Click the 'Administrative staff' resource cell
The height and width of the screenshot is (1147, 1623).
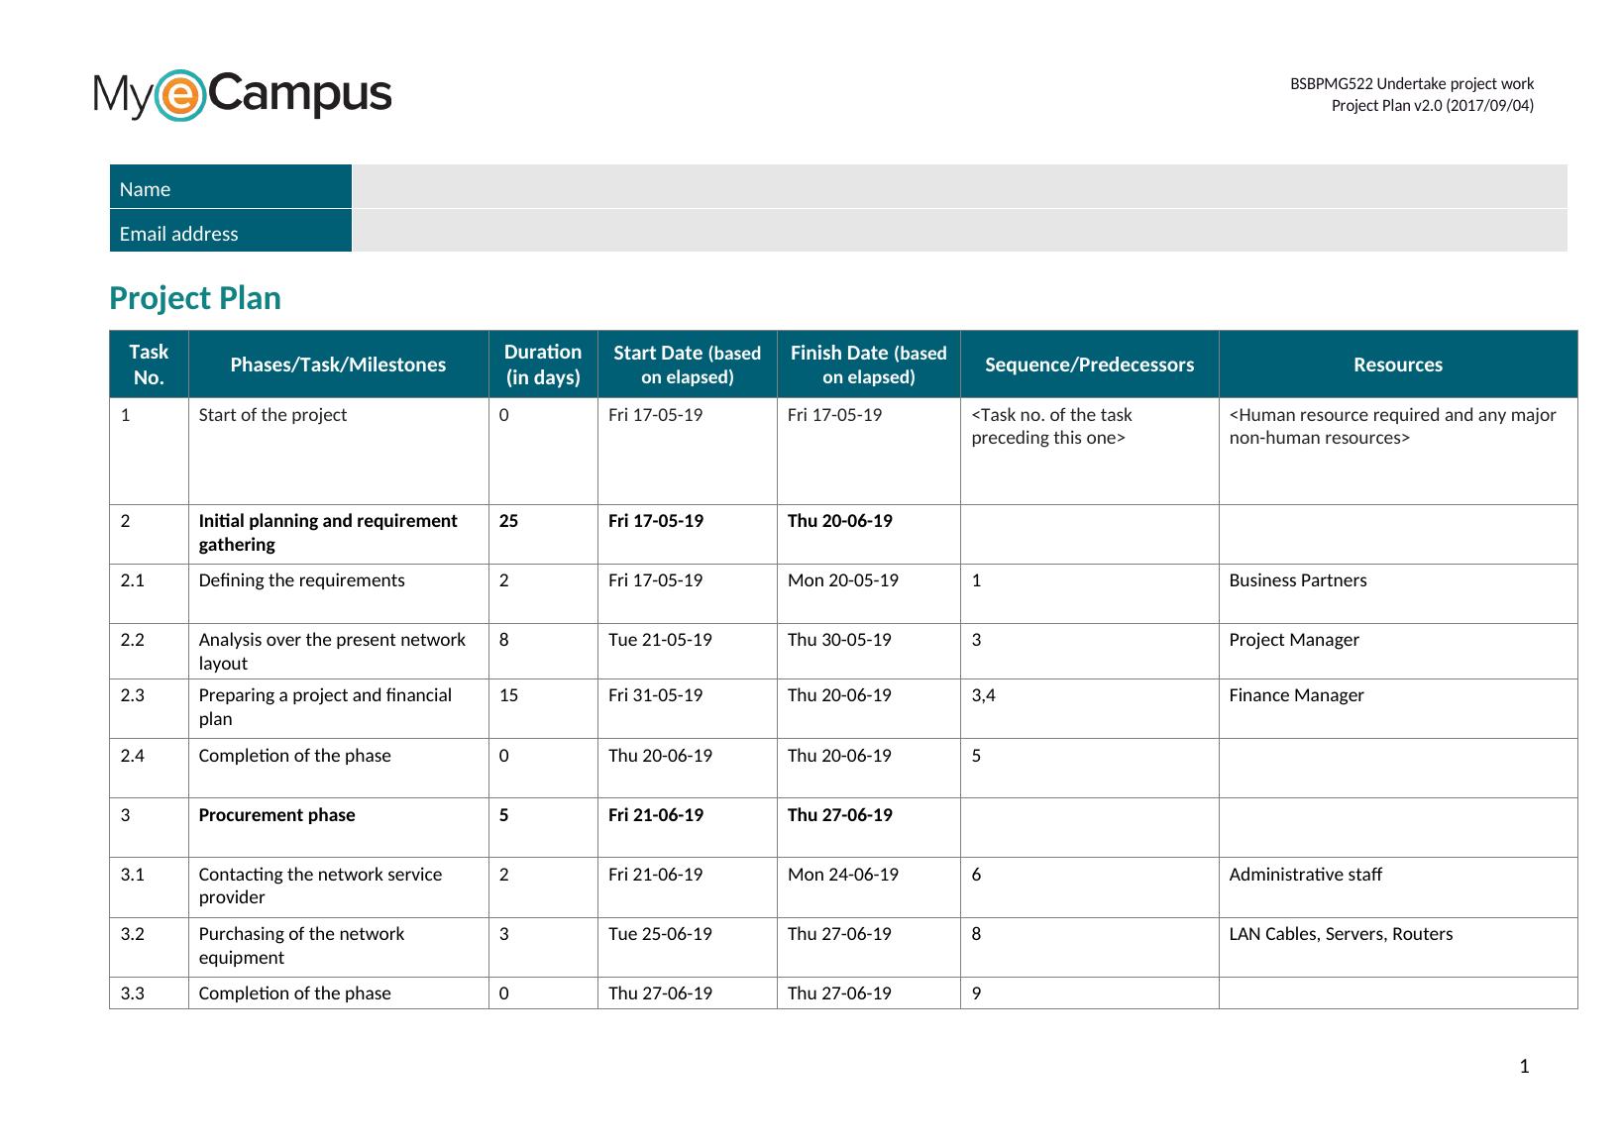[1305, 875]
